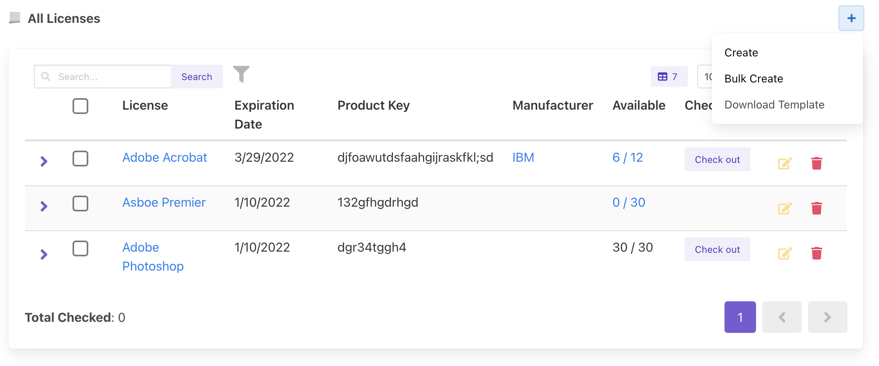Choose Bulk Create from the menu
Screen dimensions: 879x366
(753, 79)
